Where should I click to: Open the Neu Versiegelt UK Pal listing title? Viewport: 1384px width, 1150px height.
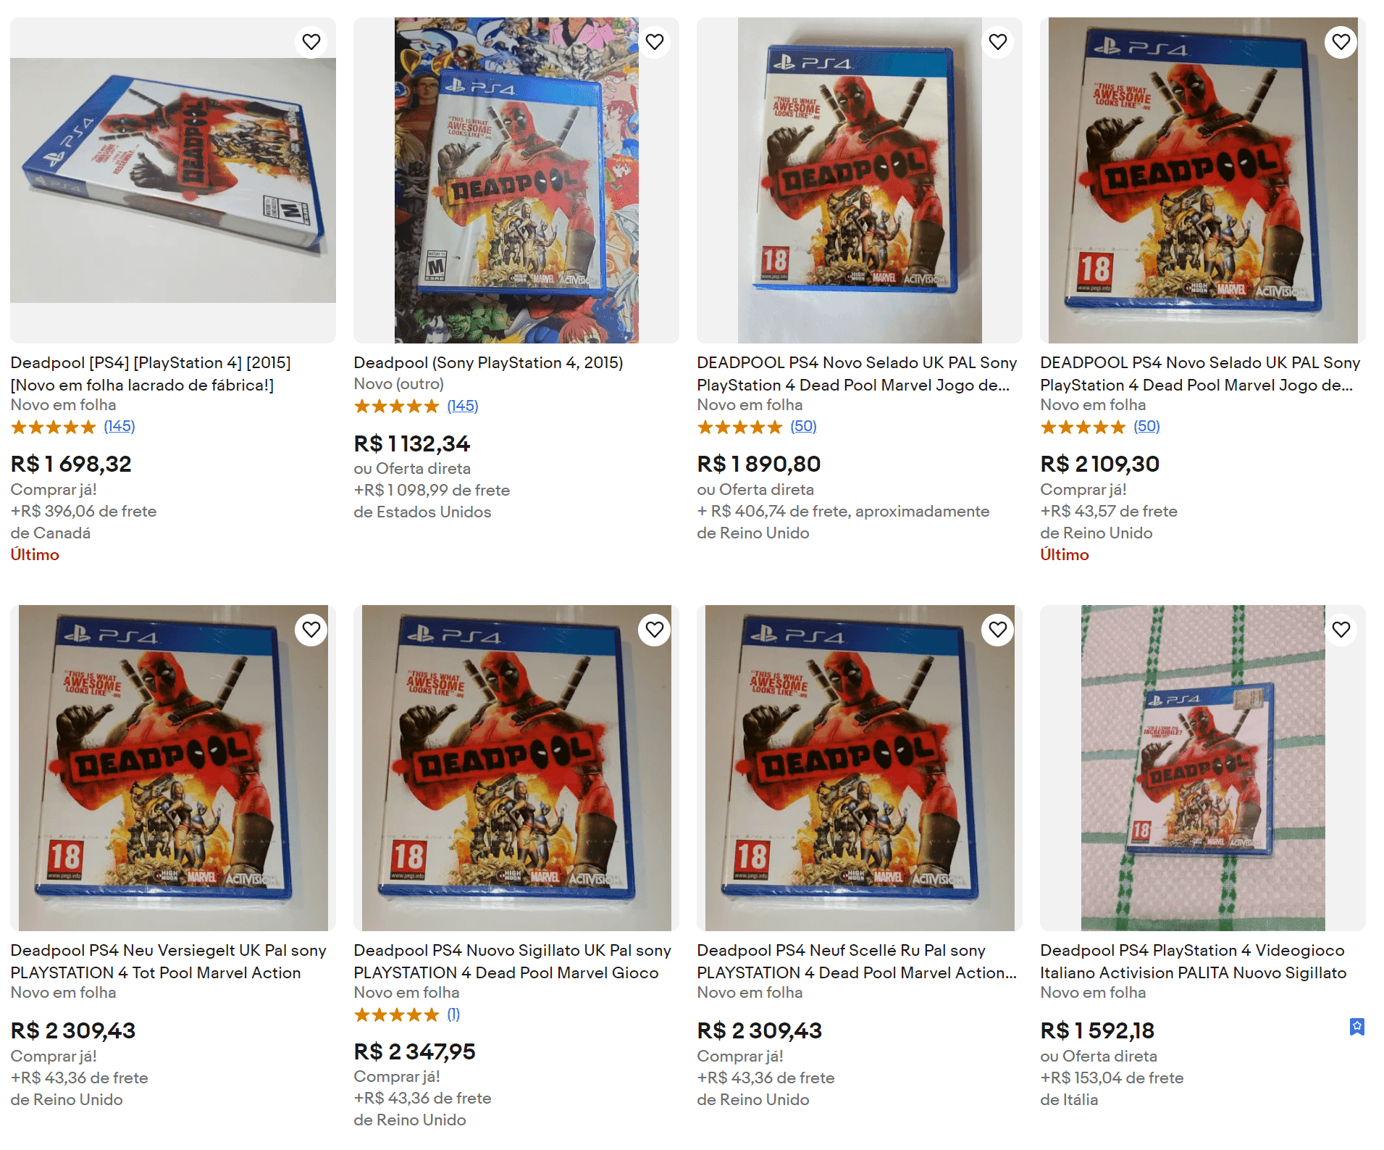click(x=168, y=961)
